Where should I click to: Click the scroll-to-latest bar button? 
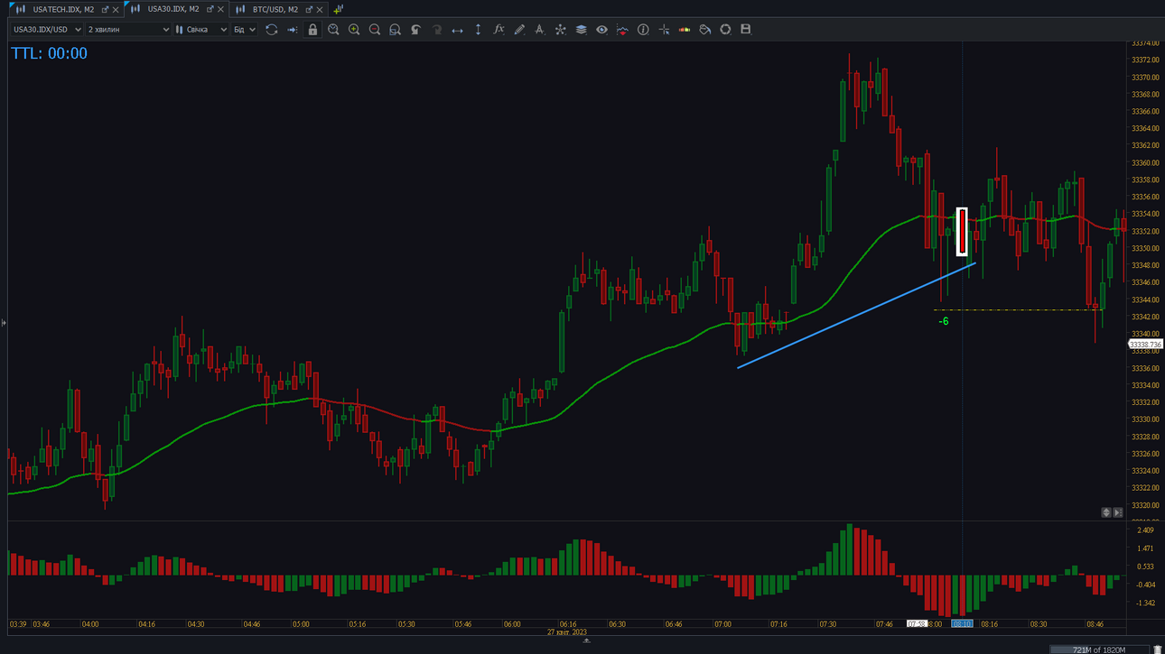click(1118, 512)
